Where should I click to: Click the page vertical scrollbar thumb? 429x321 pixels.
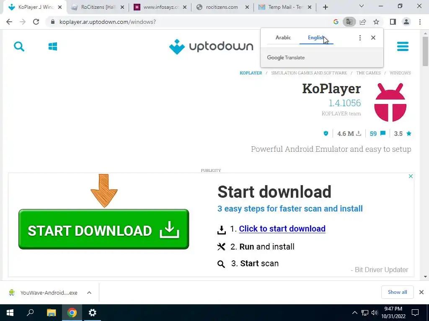point(425,51)
